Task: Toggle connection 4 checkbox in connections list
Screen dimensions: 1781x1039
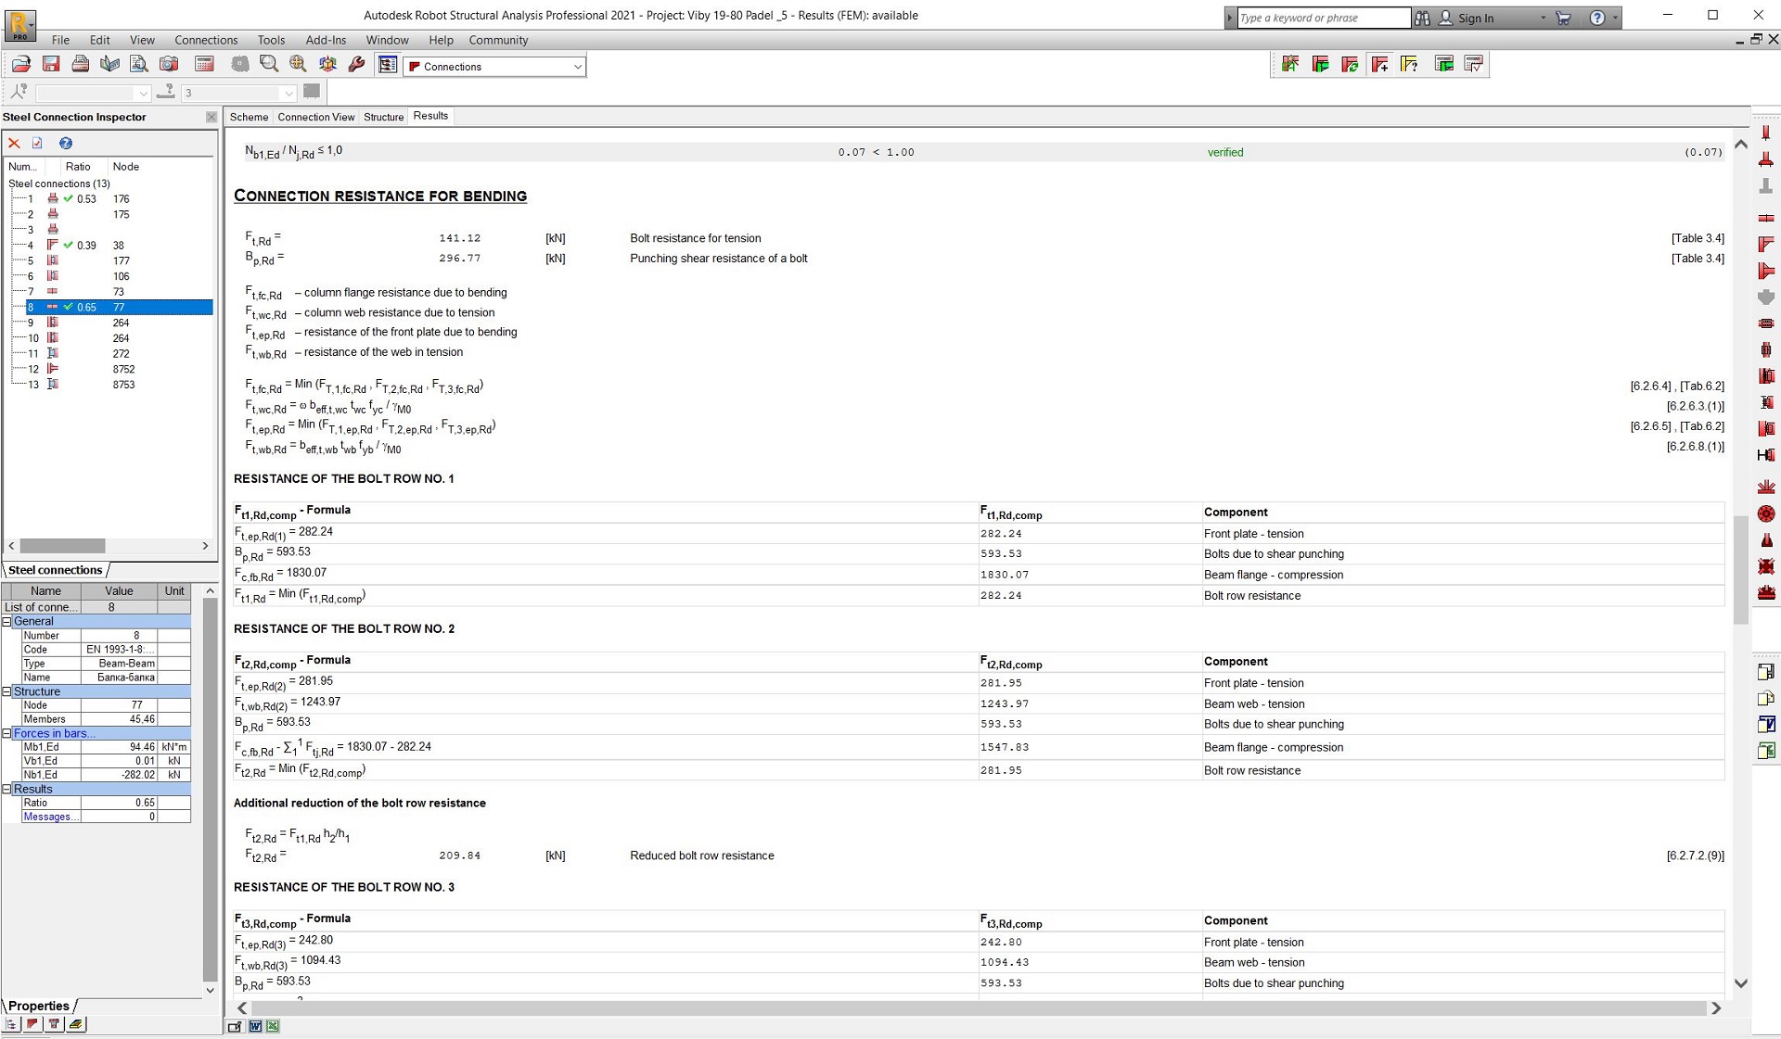Action: 68,245
